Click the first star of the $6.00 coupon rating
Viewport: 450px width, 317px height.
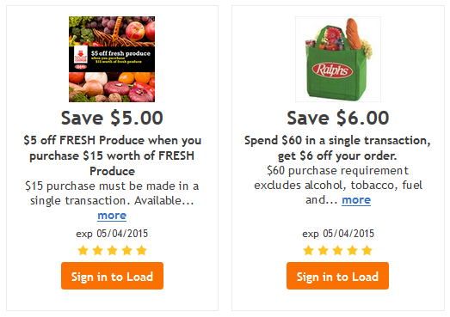point(309,250)
